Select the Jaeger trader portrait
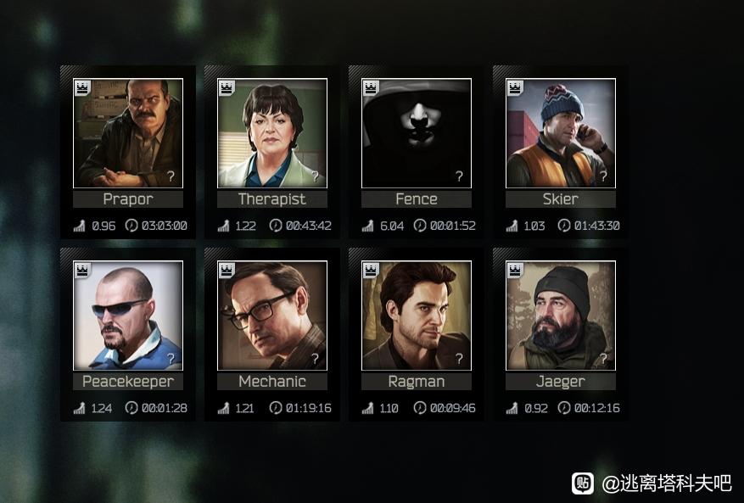 [x=561, y=316]
